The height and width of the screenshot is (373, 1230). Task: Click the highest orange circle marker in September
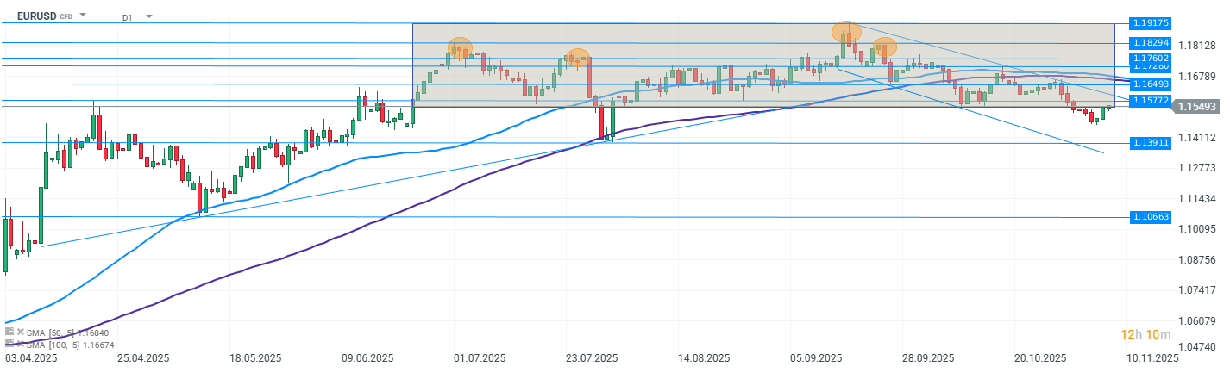[x=846, y=32]
